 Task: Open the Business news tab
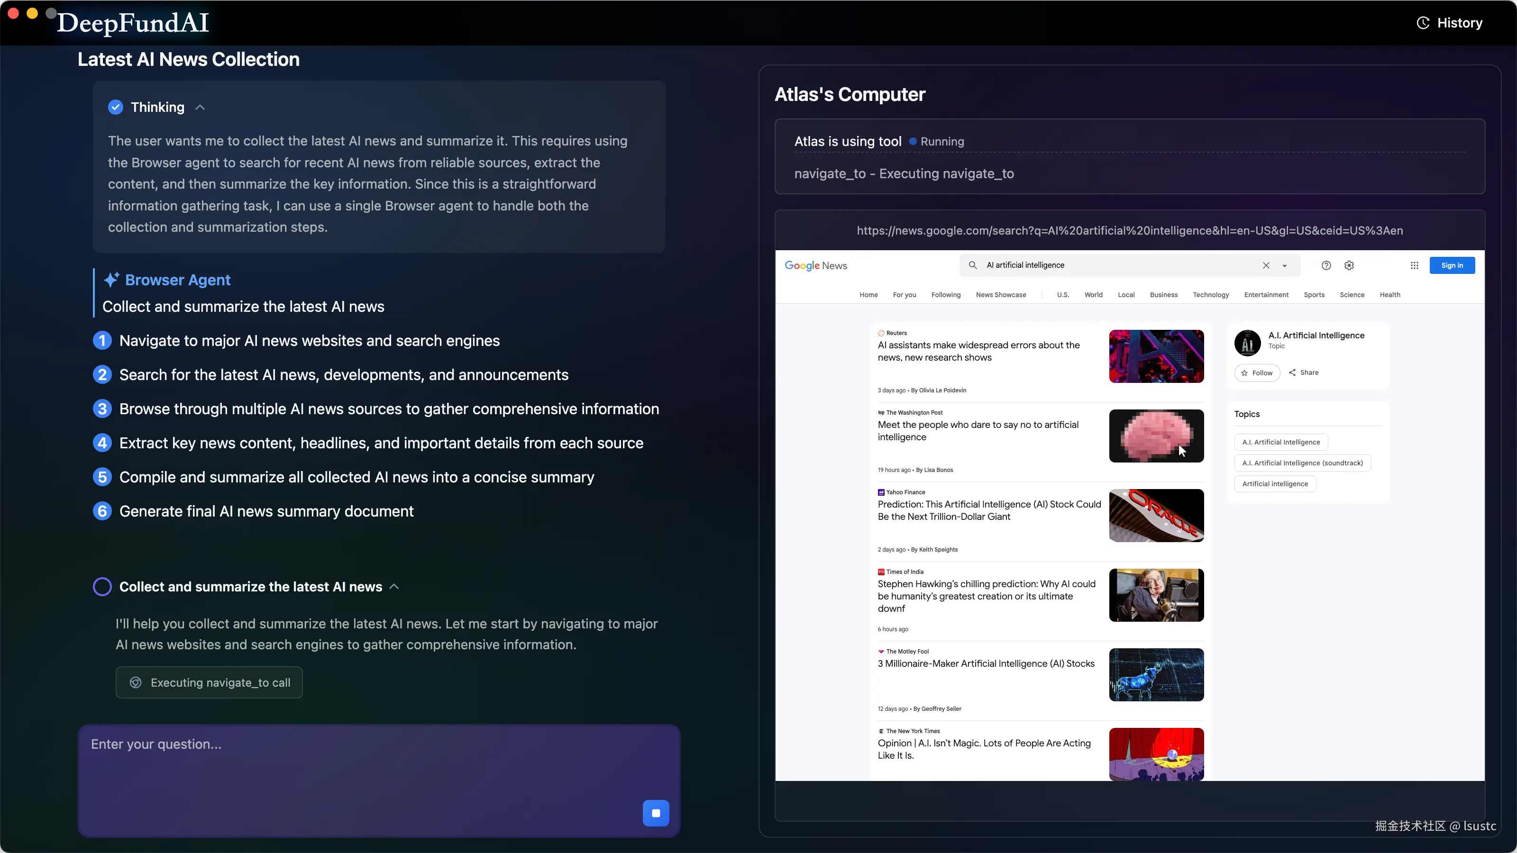point(1163,295)
